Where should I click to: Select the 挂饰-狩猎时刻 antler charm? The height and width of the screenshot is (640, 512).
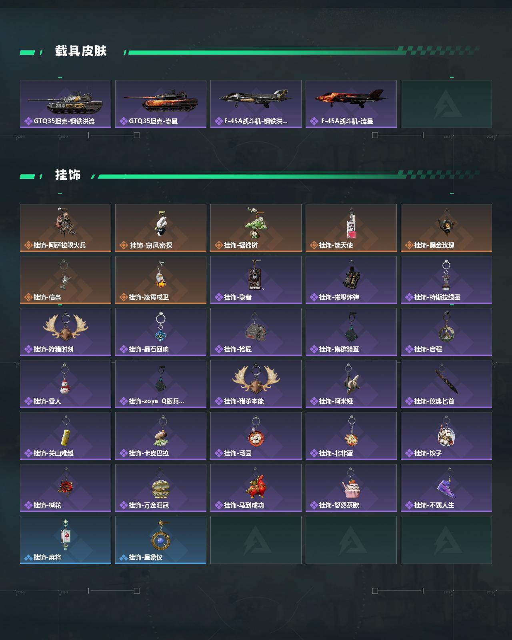point(66,332)
